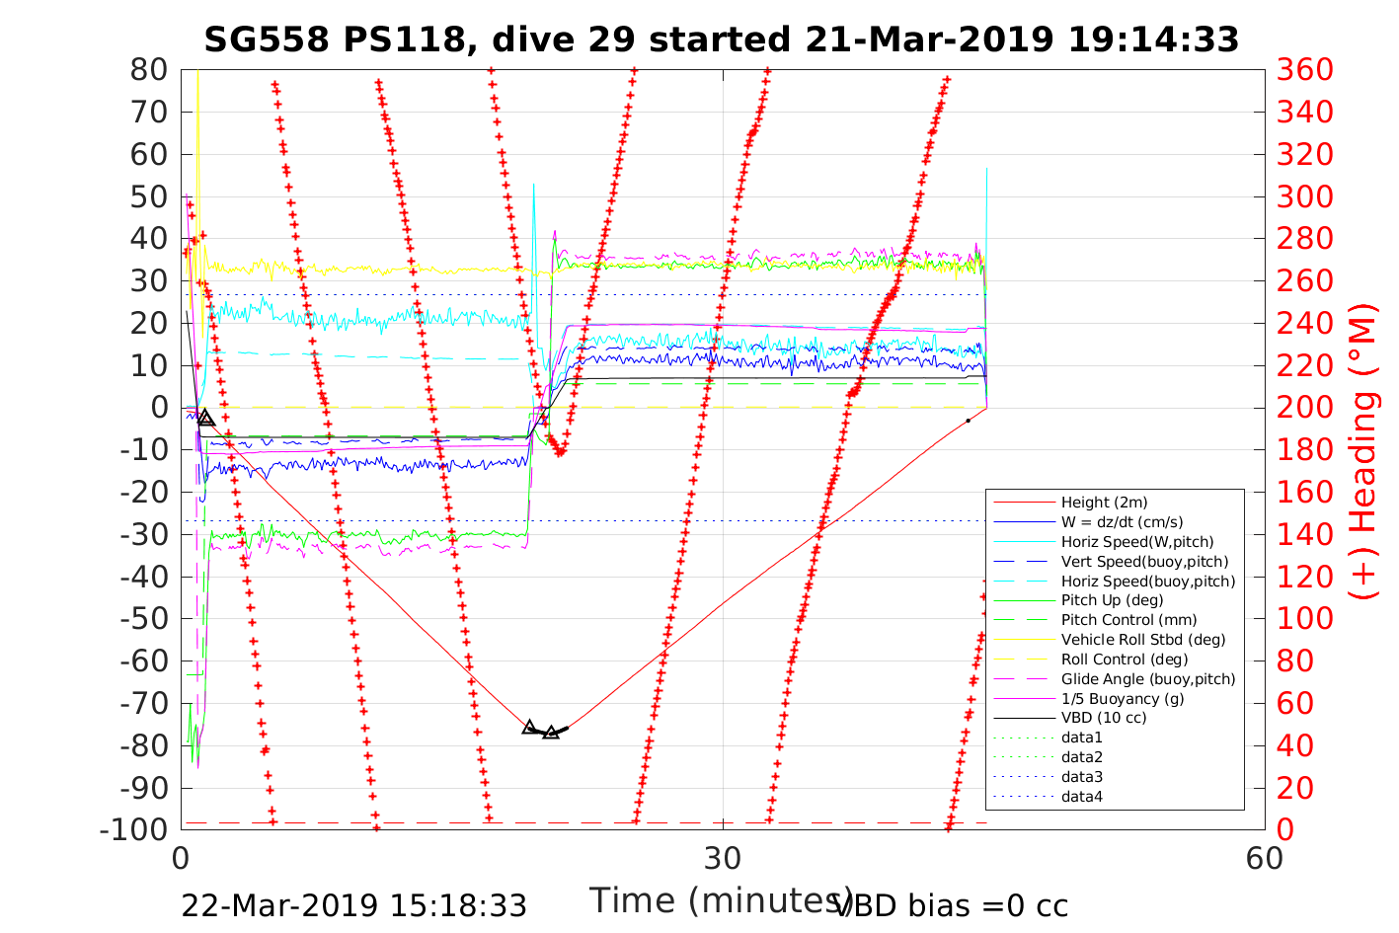Click 'Horiz Speed(buoy,pitch)' legend label

click(x=1148, y=582)
